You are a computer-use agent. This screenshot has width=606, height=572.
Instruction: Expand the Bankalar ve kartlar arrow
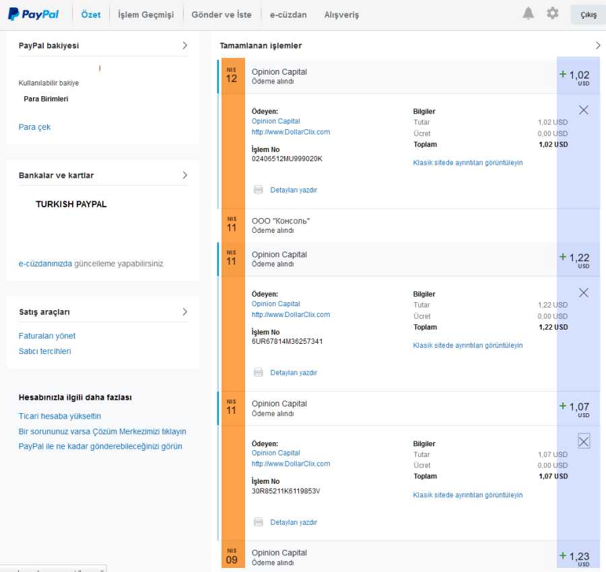[x=184, y=176]
